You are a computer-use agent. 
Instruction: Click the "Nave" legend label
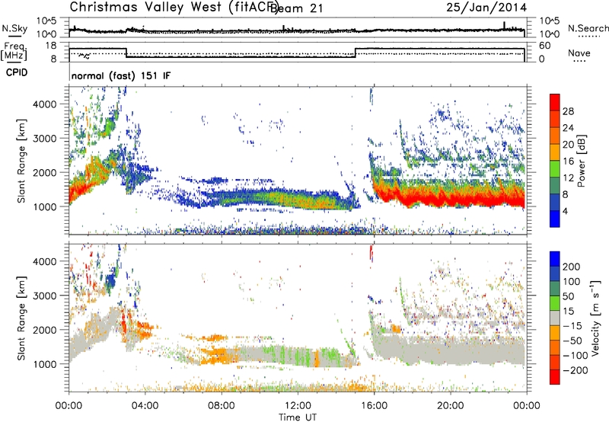pyautogui.click(x=579, y=53)
